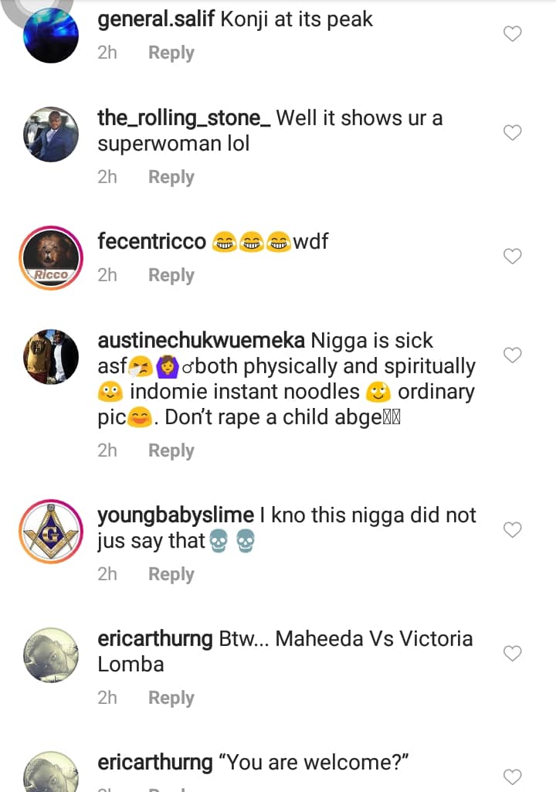
Task: Open austinechukwuemeka's profile picture
Action: [51, 356]
